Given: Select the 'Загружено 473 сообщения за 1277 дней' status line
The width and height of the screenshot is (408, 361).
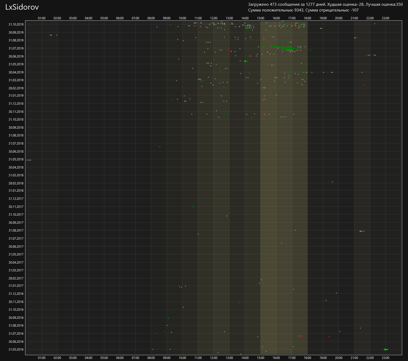Looking at the screenshot, I should [287, 4].
